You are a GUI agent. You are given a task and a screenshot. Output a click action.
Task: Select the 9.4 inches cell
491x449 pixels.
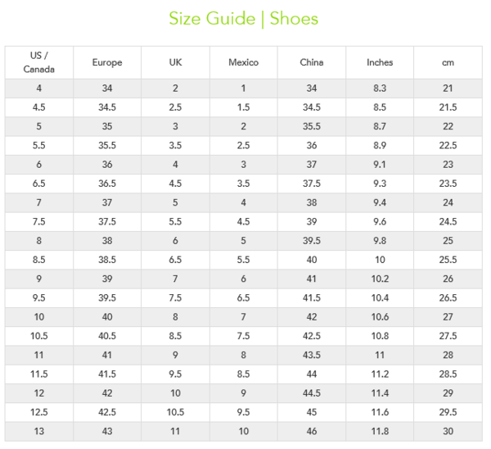[380, 203]
